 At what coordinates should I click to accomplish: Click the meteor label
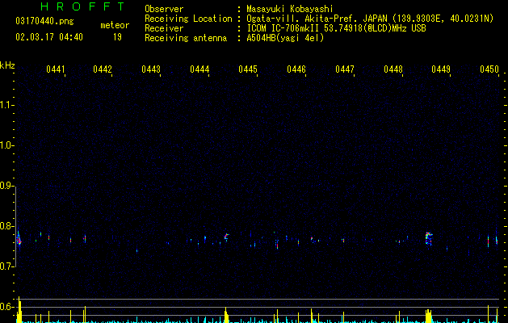115,25
